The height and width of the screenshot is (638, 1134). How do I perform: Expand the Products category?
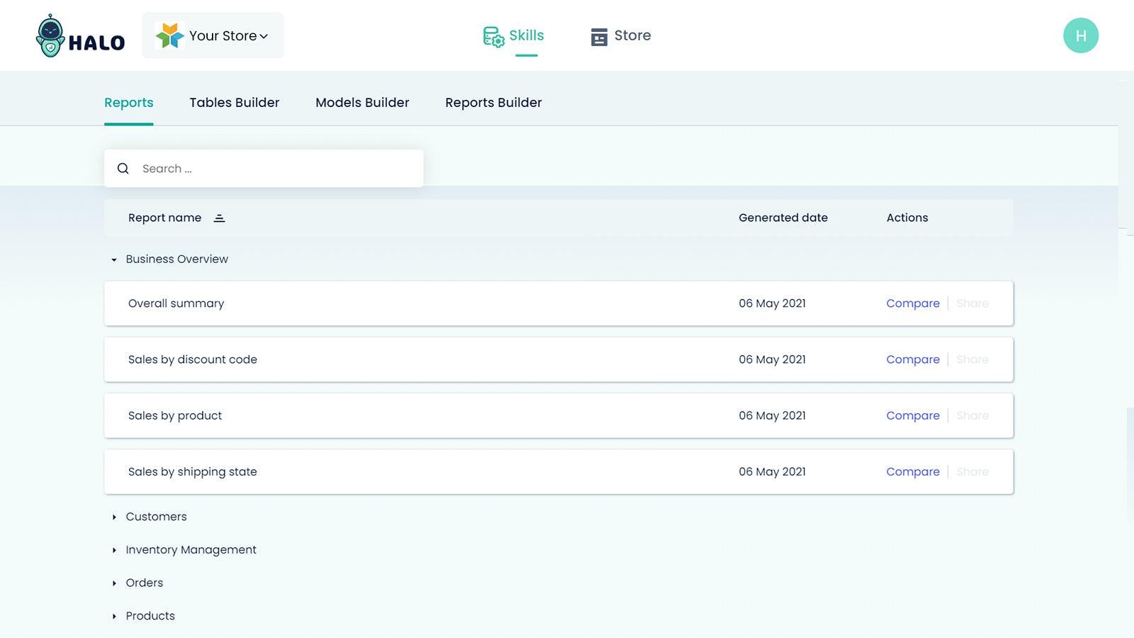coord(116,616)
